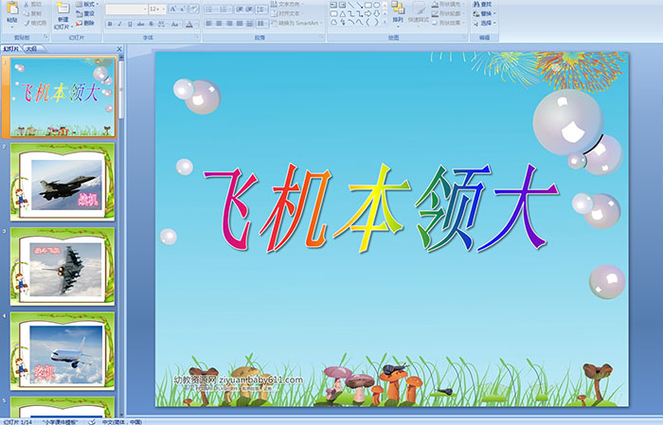This screenshot has height=425, width=663.
Task: Delete the slide with 删除 icon
Action: pos(79,23)
